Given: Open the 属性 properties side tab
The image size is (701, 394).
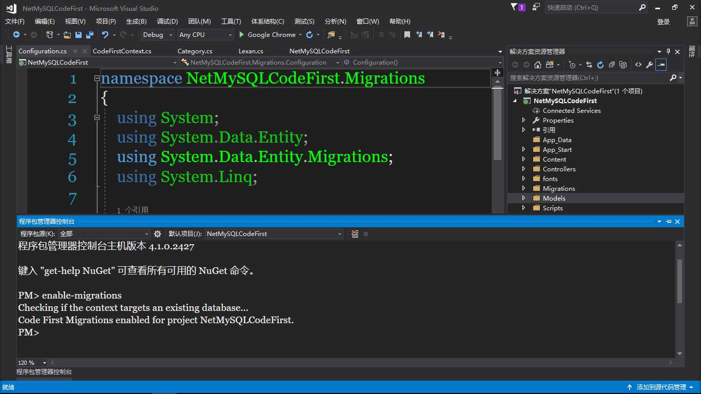Looking at the screenshot, I should (692, 51).
